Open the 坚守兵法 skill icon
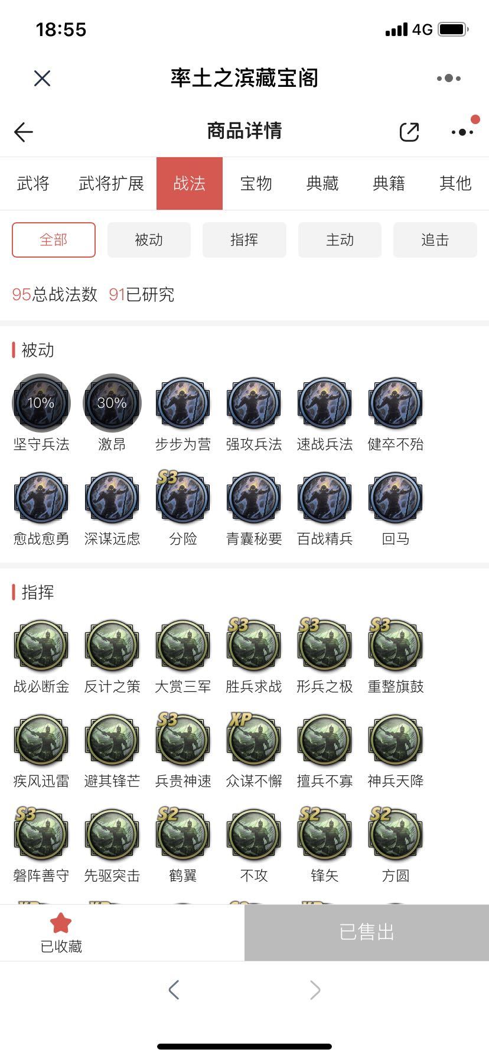 pyautogui.click(x=41, y=403)
